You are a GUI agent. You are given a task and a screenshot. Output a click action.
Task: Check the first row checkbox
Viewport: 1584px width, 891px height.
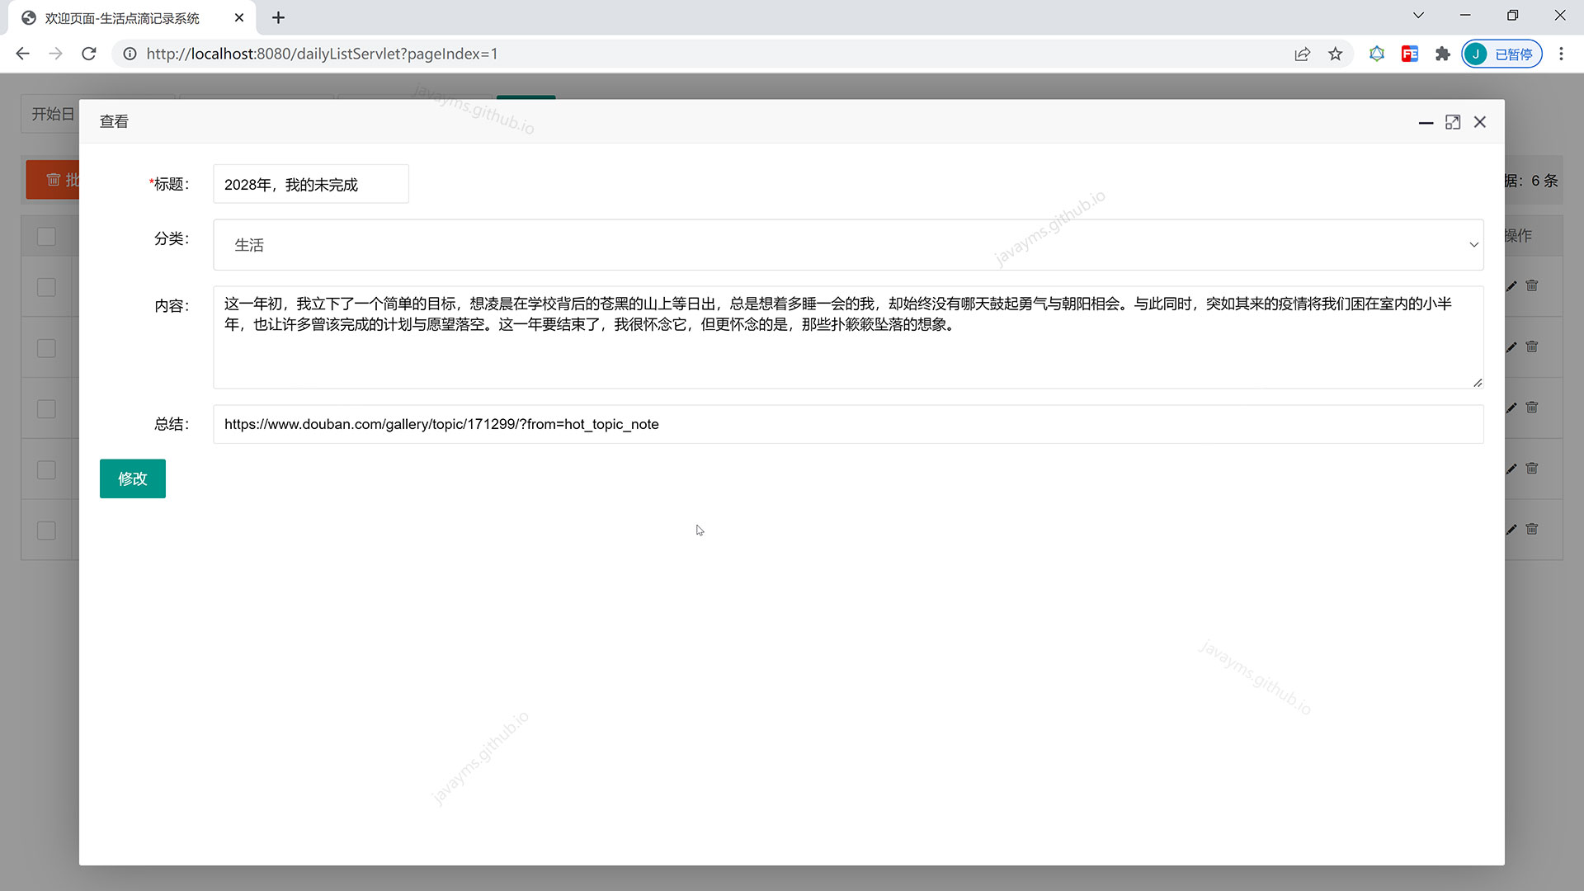point(46,287)
